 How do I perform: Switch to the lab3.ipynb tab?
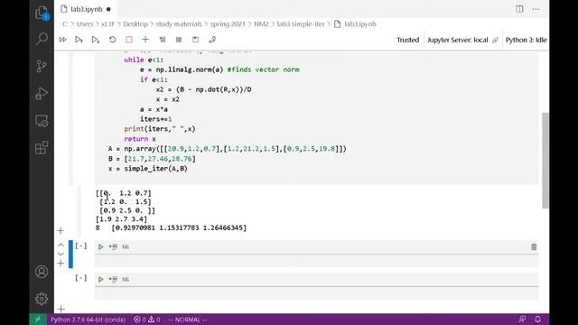(87, 9)
